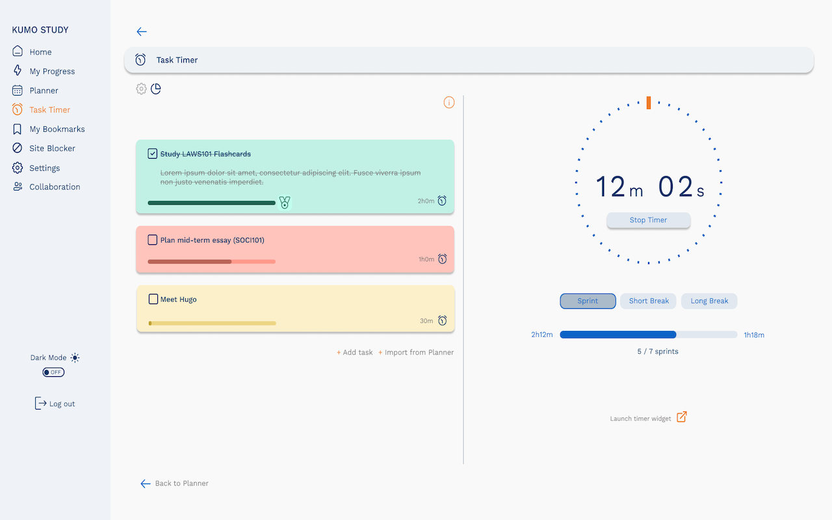Tick the Meet Hugo task checkbox
This screenshot has width=832, height=520.
(153, 299)
